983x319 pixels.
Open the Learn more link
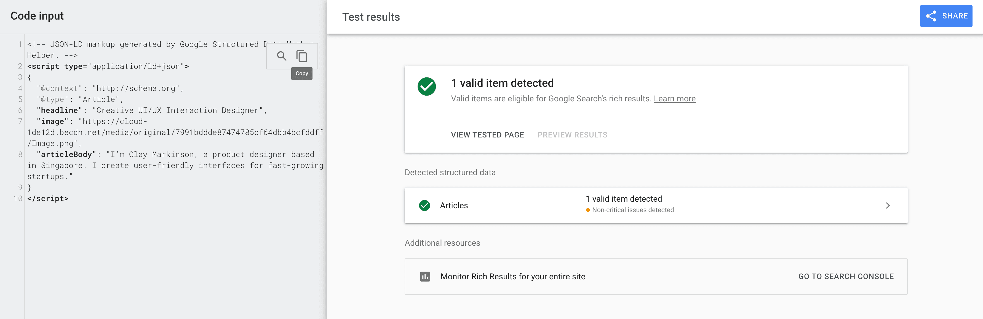[674, 99]
